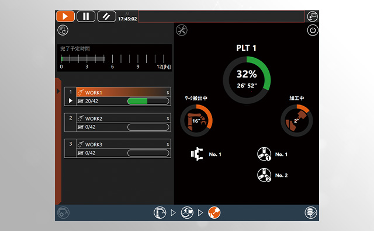
Task: Select the WORK3 job row
Action: [x=117, y=148]
